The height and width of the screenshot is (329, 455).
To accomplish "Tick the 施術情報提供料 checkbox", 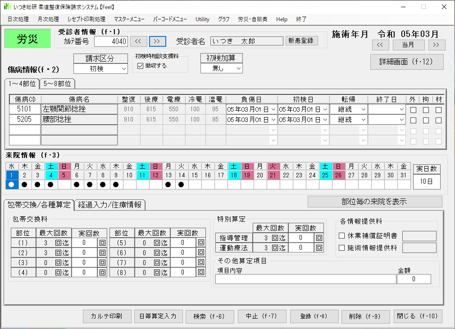I will coord(341,248).
